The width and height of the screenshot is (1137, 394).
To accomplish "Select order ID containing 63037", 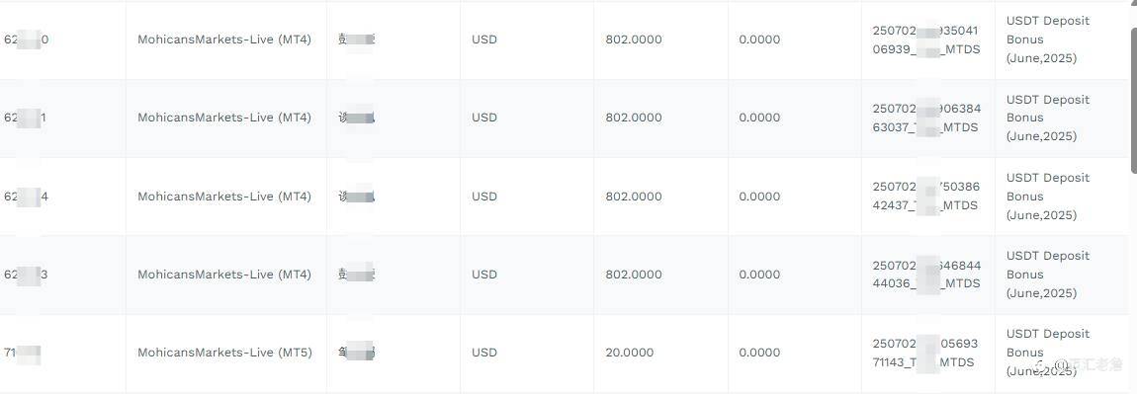I will (x=926, y=118).
